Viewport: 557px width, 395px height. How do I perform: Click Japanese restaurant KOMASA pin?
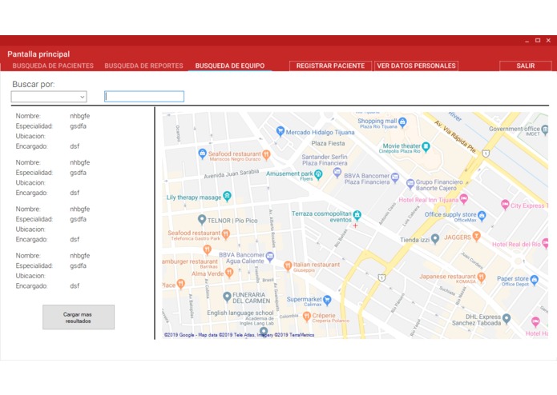tap(482, 277)
